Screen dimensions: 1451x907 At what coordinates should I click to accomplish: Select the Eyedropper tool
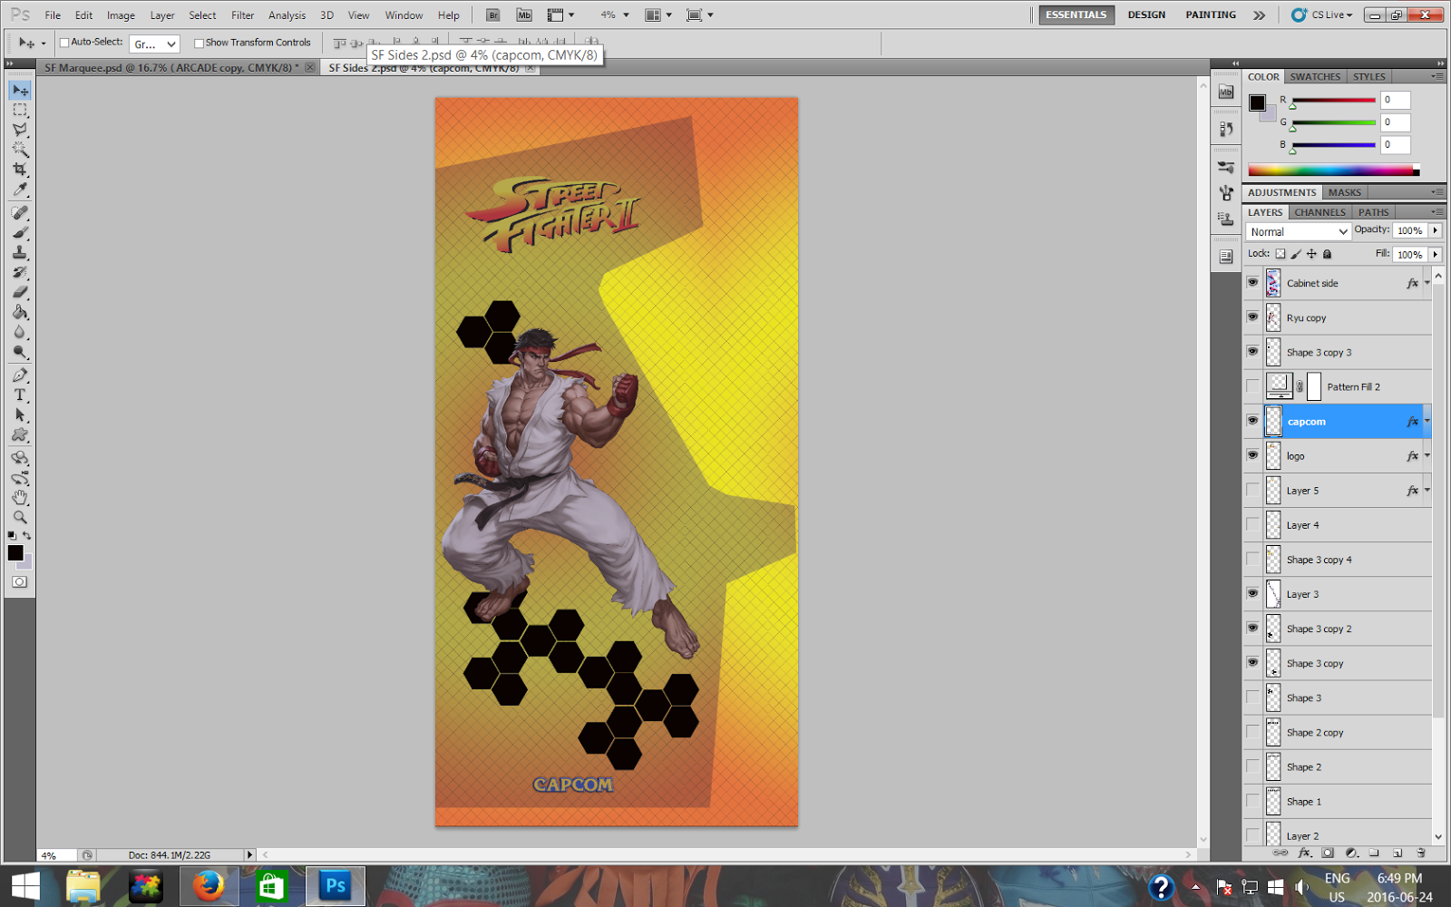20,190
